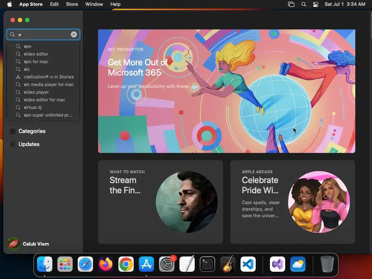
Task: Open the Store menu
Action: 72,4
